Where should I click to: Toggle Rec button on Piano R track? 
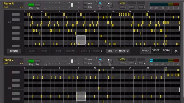(37, 5)
